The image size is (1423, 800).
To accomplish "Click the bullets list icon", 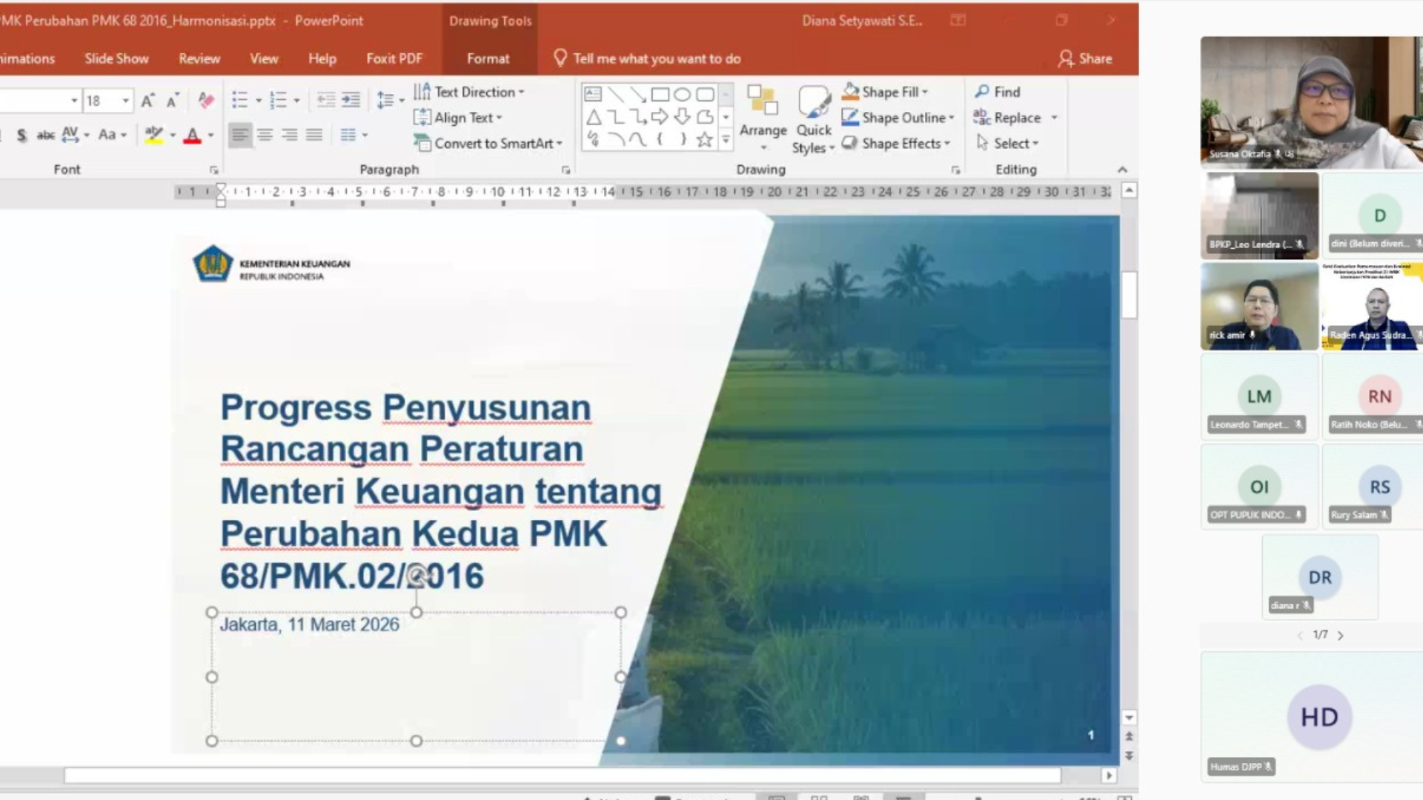I will pyautogui.click(x=239, y=100).
